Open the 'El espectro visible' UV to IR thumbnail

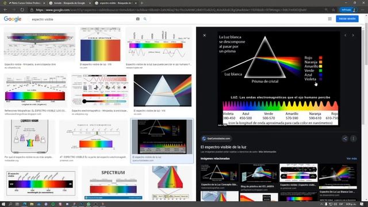41,183
